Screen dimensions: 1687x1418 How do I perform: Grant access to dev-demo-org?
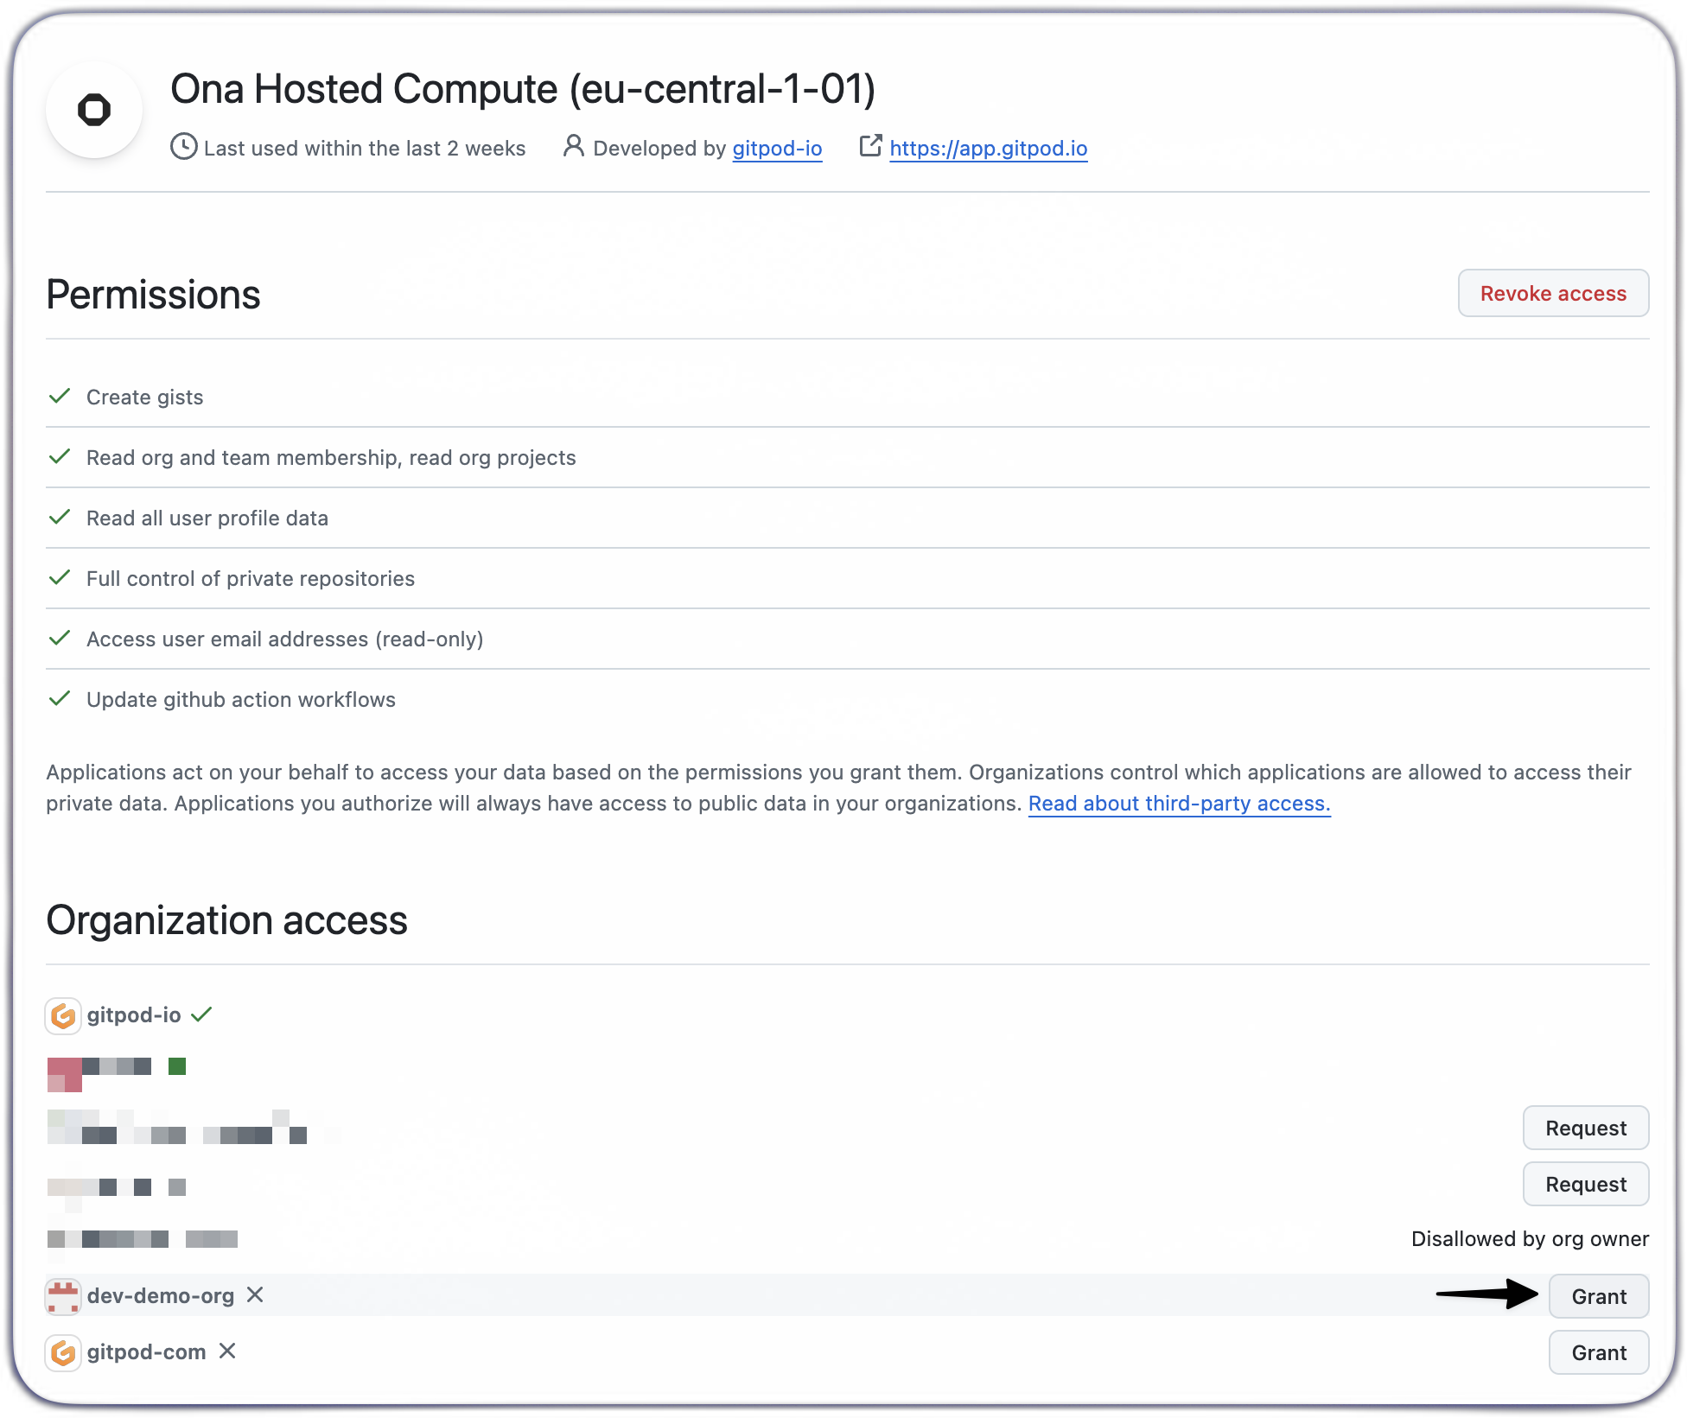pyautogui.click(x=1598, y=1296)
